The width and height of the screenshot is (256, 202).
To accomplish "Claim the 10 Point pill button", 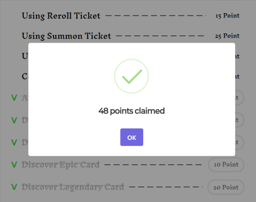I will tap(226, 164).
